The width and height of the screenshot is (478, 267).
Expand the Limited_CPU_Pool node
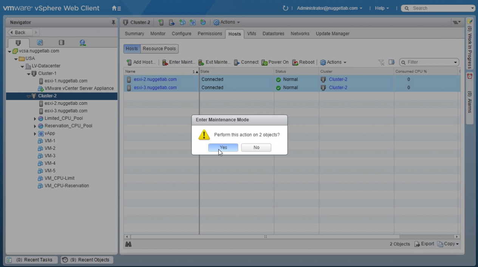(x=35, y=118)
